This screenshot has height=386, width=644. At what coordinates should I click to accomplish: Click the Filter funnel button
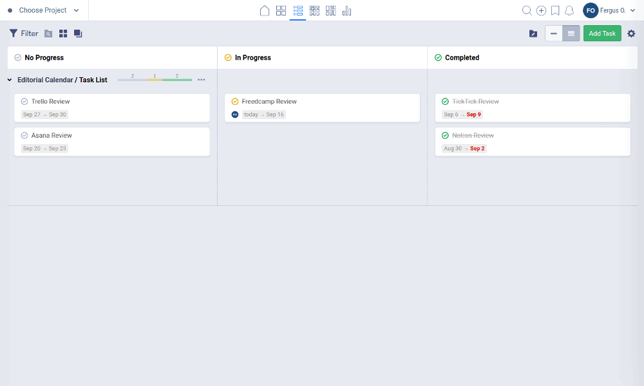24,33
